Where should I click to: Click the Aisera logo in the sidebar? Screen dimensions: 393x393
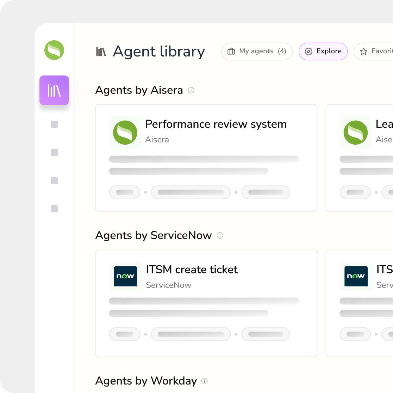pyautogui.click(x=54, y=50)
